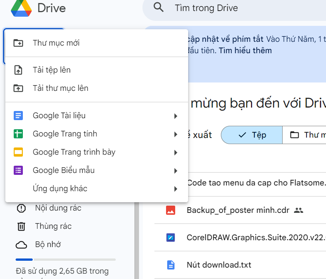Open Bộ nhớ in the sidebar
The width and height of the screenshot is (326, 279).
point(48,244)
